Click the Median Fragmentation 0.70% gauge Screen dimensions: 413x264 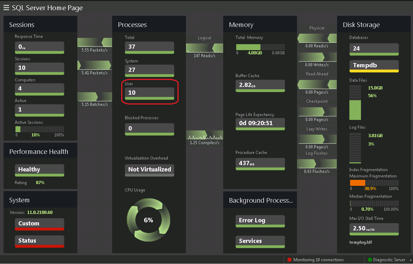pyautogui.click(x=374, y=203)
